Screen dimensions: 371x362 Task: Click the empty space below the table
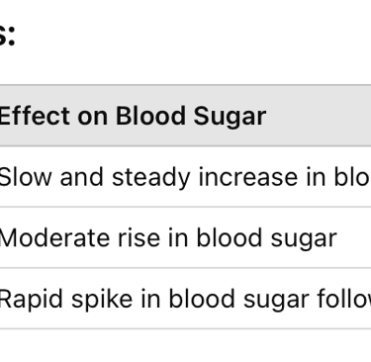click(x=185, y=345)
